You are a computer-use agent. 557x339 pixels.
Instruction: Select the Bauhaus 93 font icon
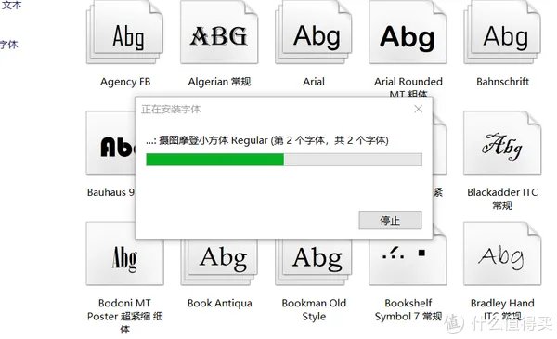point(110,143)
